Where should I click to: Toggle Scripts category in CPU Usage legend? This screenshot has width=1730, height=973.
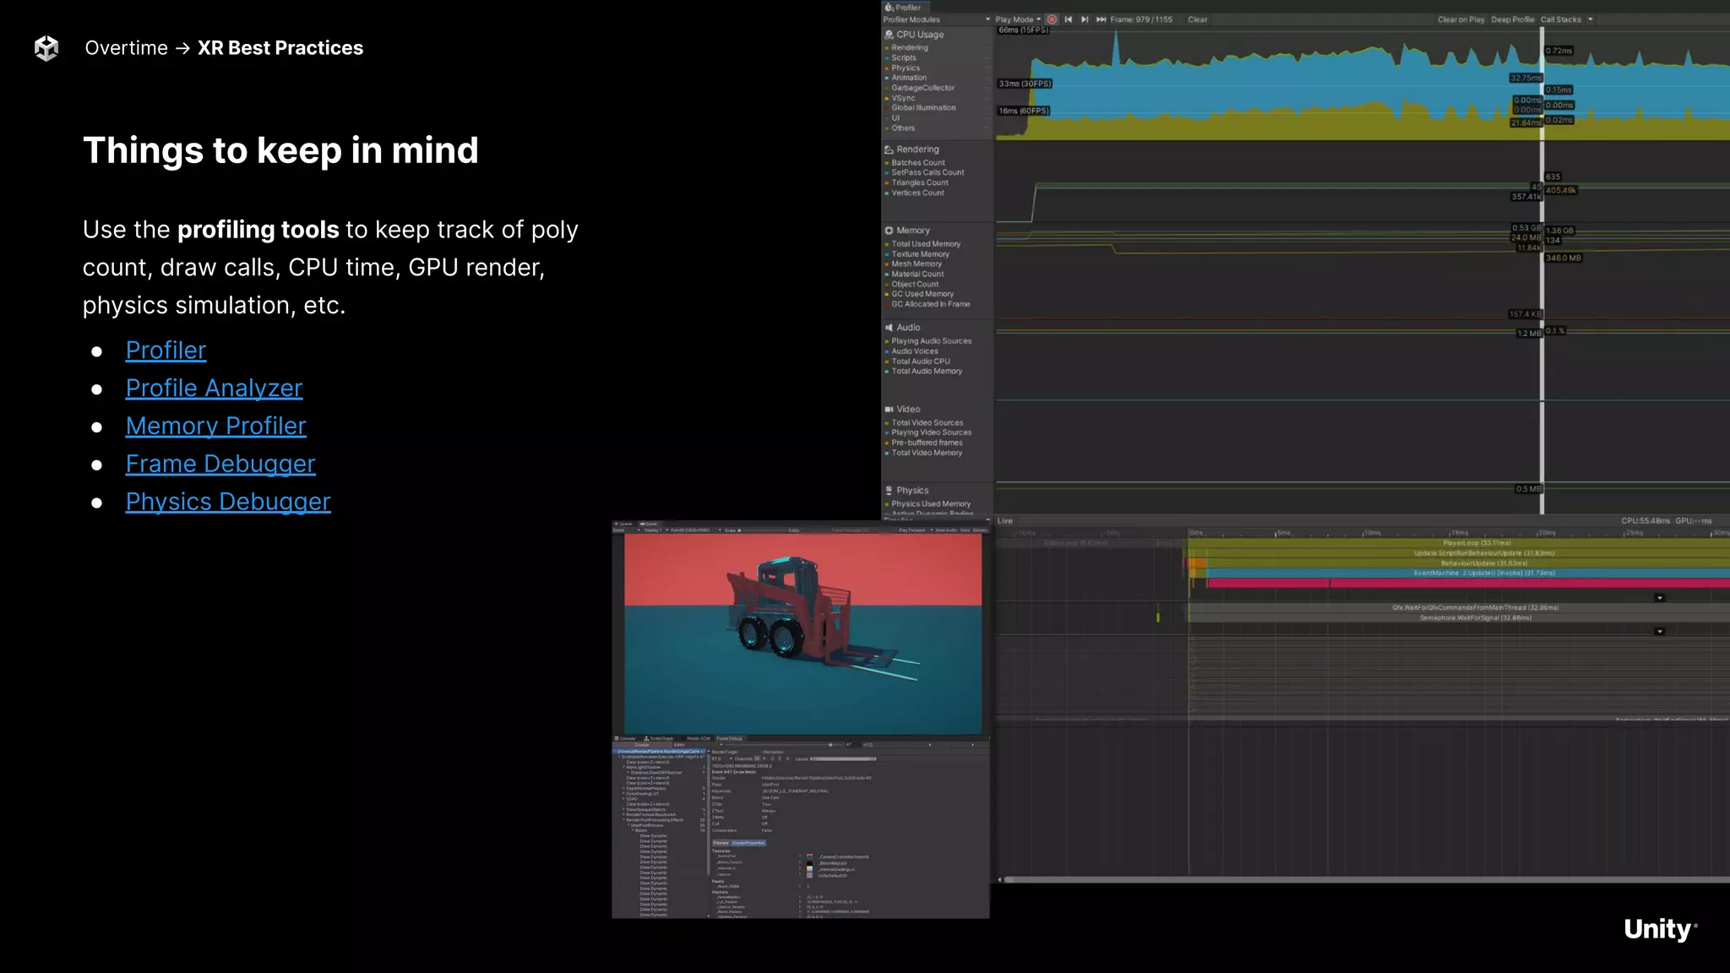(x=900, y=58)
